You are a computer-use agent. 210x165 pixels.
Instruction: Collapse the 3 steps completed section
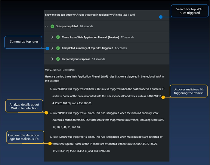point(46,26)
